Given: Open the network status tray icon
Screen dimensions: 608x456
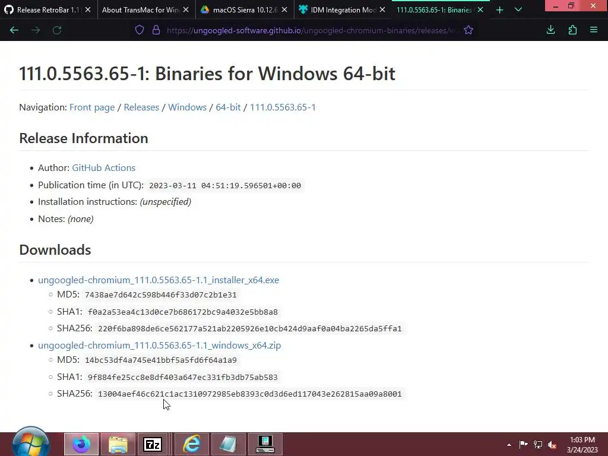Looking at the screenshot, I should tap(538, 444).
